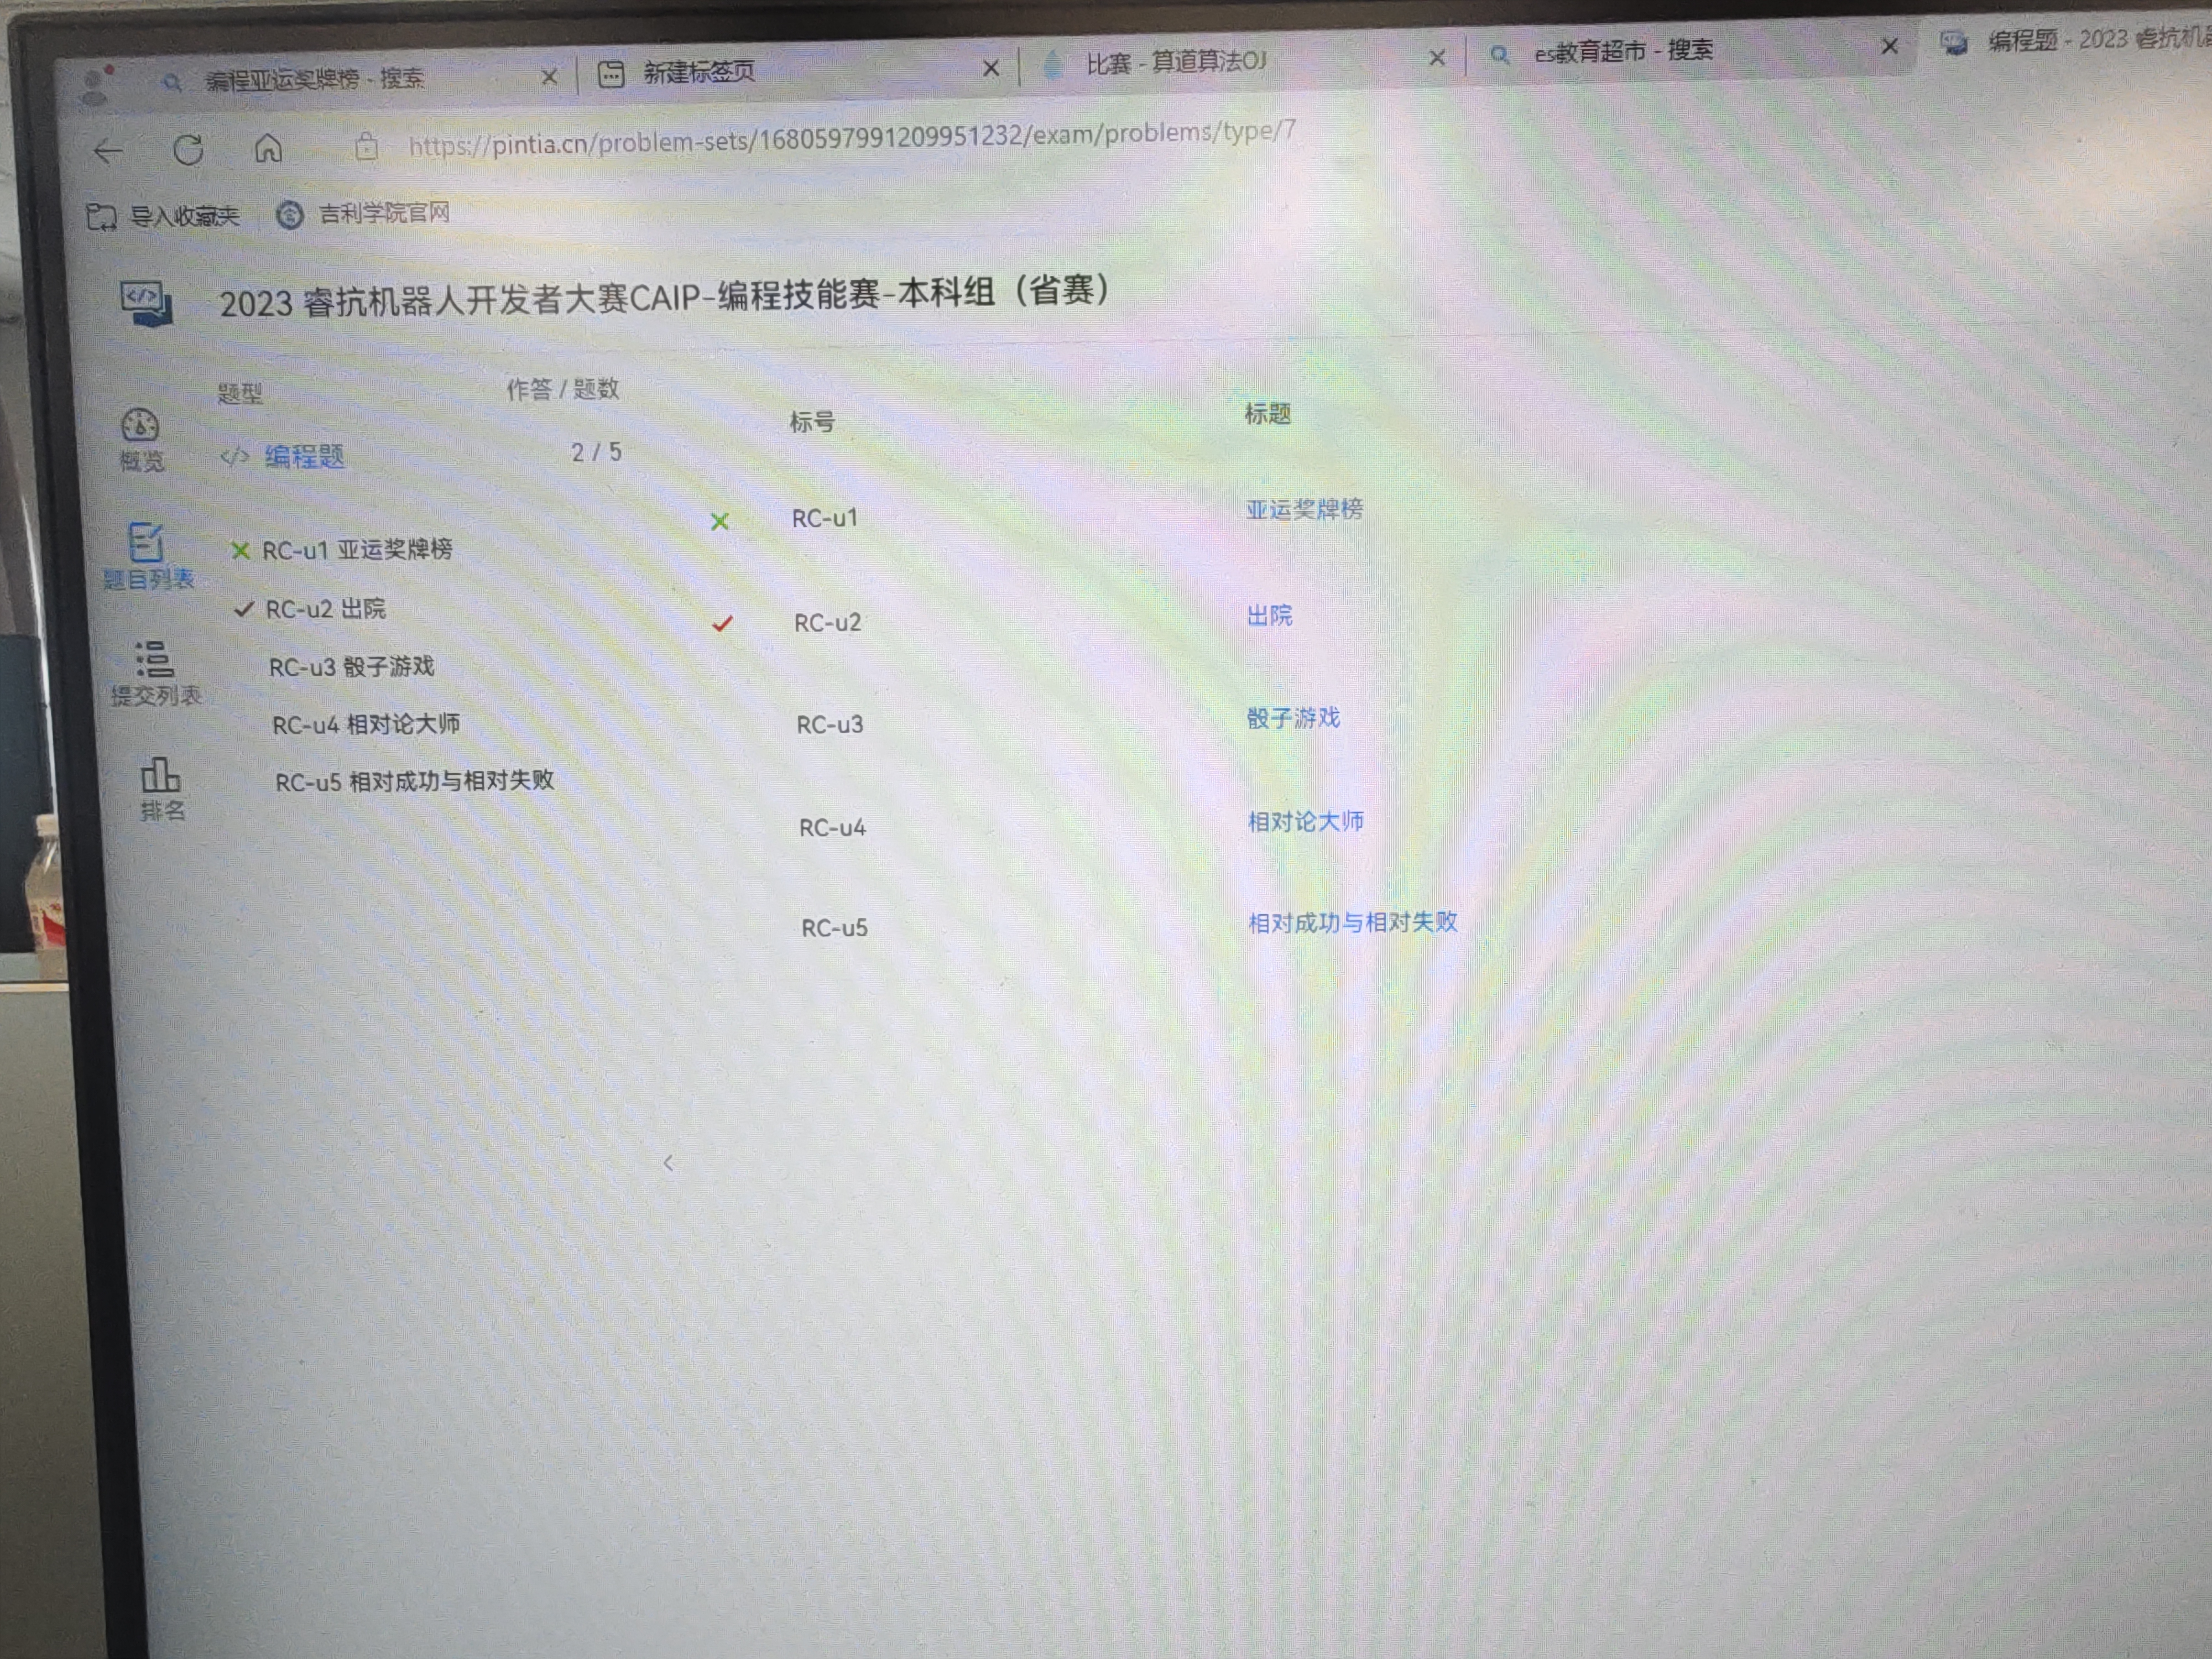Viewport: 2212px width, 1659px height.
Task: Open RC-u3 骰子游戏 in sidebar list
Action: 351,666
